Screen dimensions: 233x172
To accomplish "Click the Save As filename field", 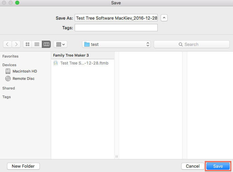I will (116, 18).
